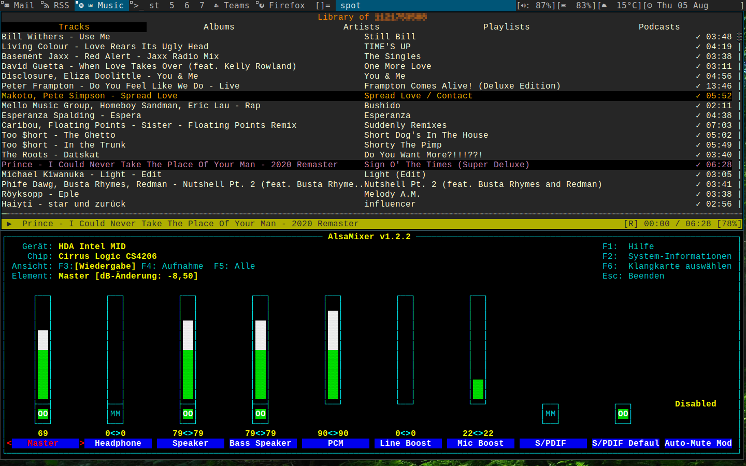Switch to the Albums tab

click(x=219, y=27)
